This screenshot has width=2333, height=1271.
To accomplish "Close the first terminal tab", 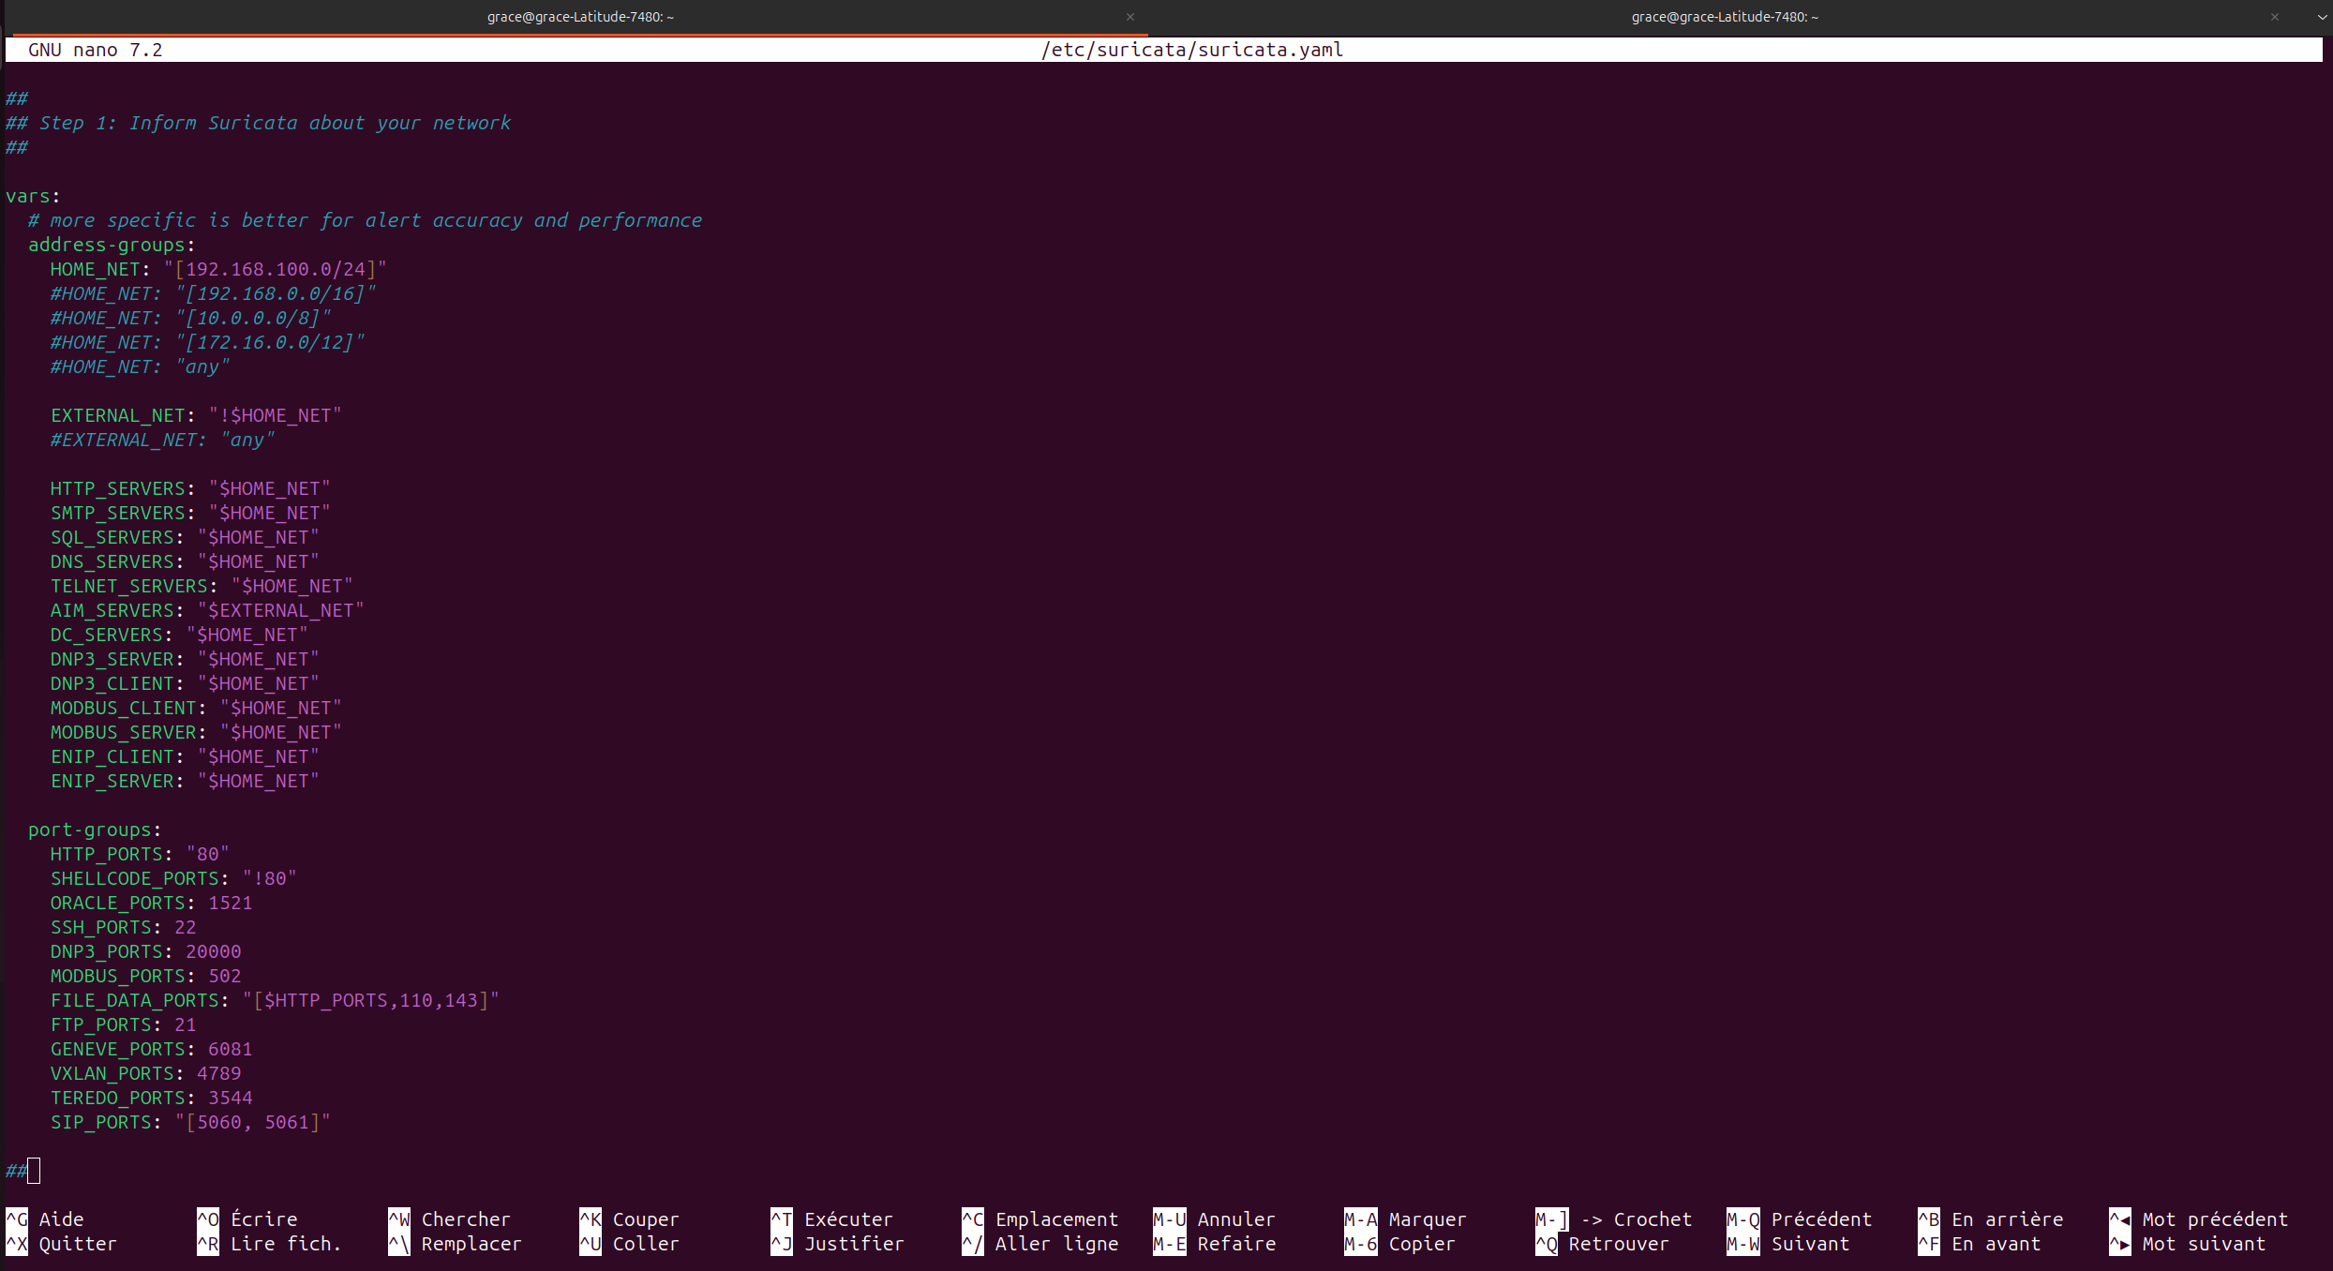I will [x=1129, y=17].
